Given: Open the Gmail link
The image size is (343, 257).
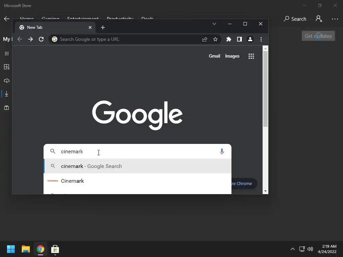Looking at the screenshot, I should 214,56.
